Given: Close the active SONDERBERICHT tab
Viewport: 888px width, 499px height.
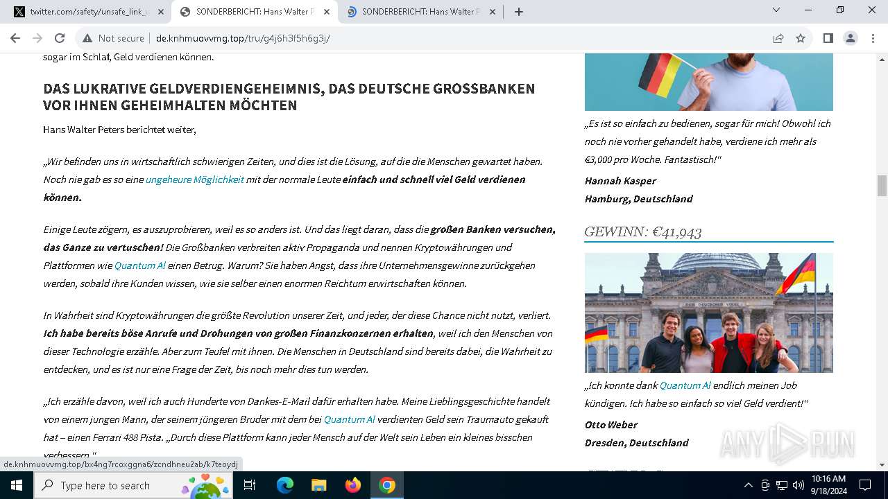Looking at the screenshot, I should pyautogui.click(x=326, y=12).
